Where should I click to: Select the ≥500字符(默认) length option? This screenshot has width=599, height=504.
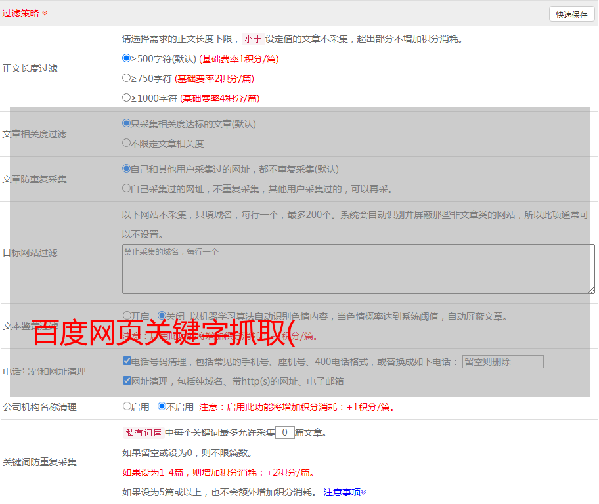coord(126,58)
